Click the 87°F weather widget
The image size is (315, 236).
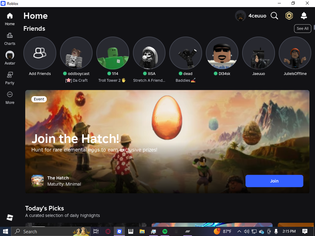click(x=223, y=231)
